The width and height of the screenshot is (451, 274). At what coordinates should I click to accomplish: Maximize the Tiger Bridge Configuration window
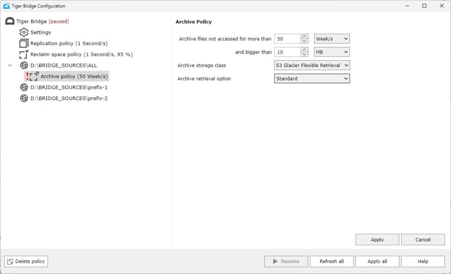424,6
